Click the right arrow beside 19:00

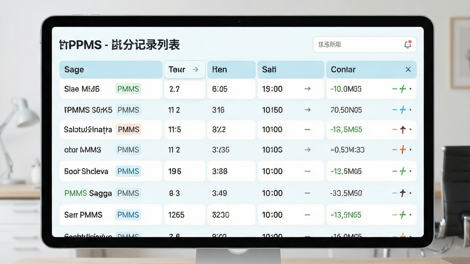coord(308,89)
